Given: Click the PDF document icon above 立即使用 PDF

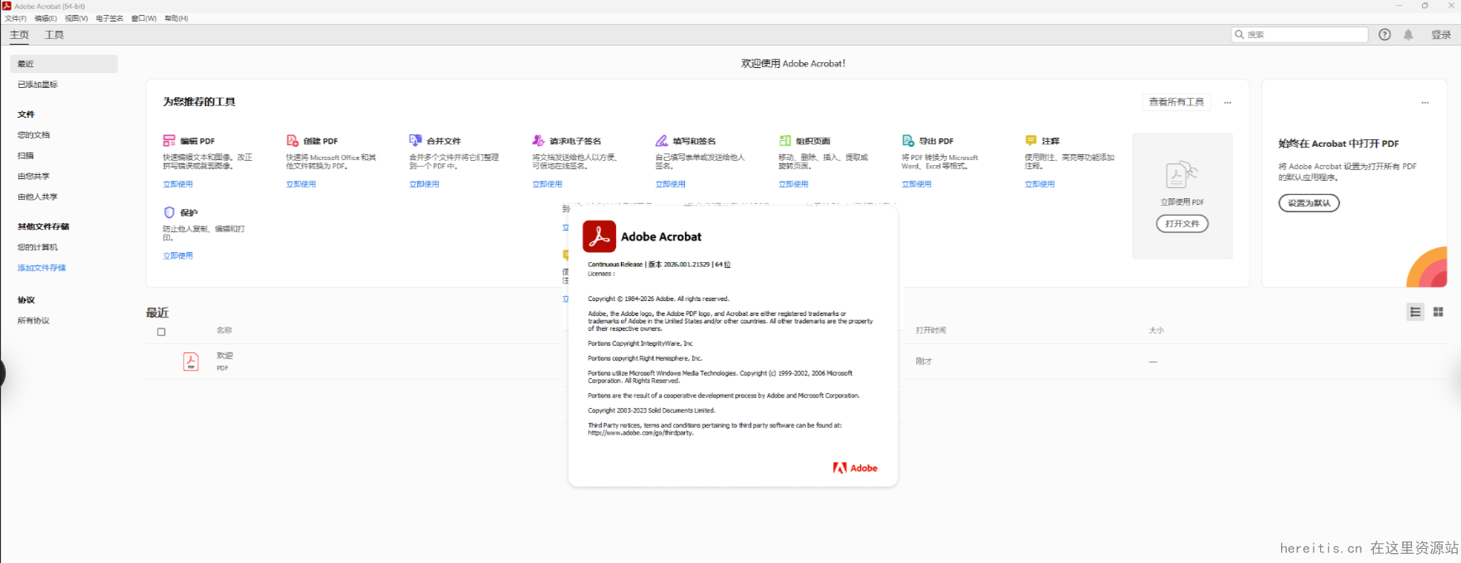Looking at the screenshot, I should (x=1182, y=175).
